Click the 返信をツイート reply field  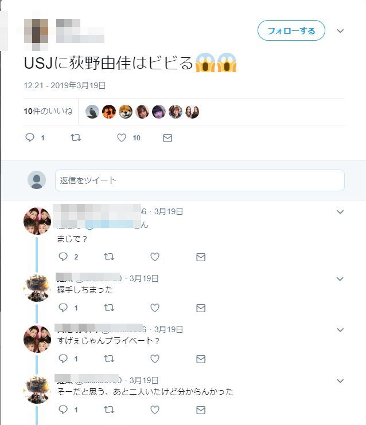[200, 180]
